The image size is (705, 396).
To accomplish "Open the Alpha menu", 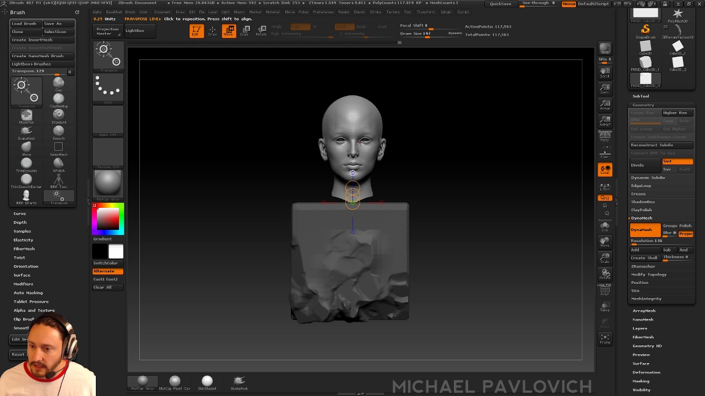I will pos(97,12).
